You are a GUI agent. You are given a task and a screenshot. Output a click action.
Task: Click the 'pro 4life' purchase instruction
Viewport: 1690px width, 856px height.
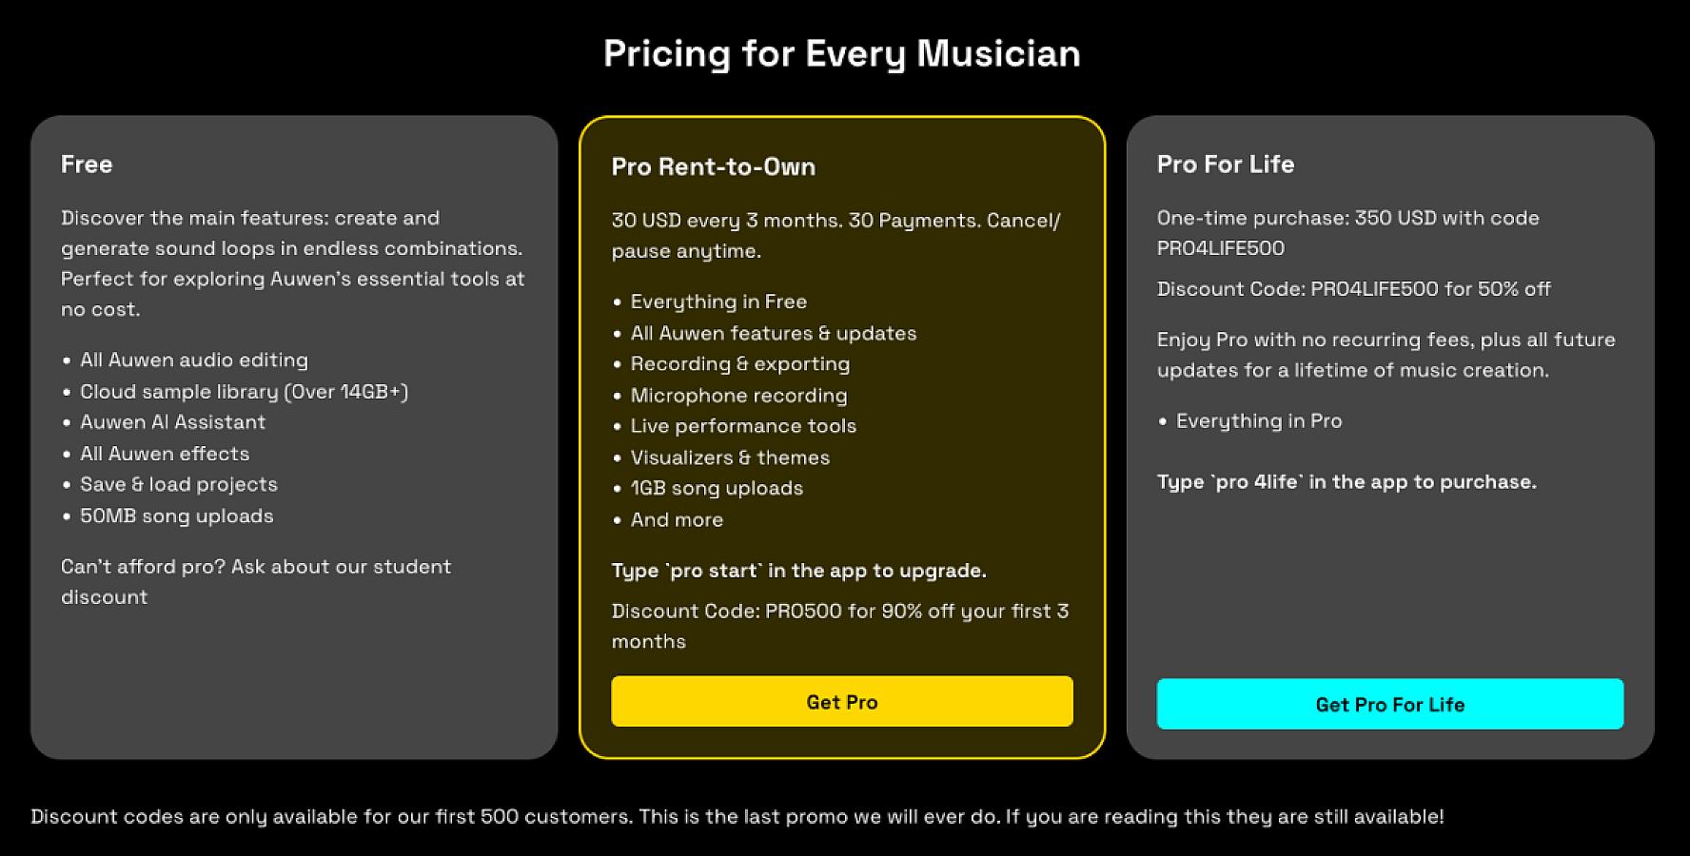coord(1346,482)
